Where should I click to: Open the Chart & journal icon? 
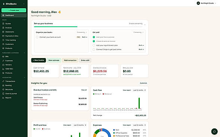pyautogui.click(x=3, y=93)
